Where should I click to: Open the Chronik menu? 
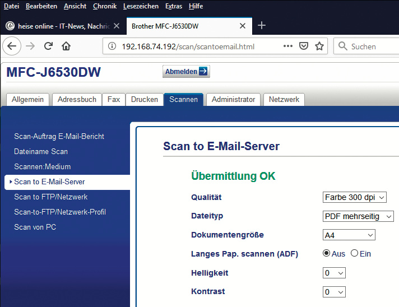105,6
